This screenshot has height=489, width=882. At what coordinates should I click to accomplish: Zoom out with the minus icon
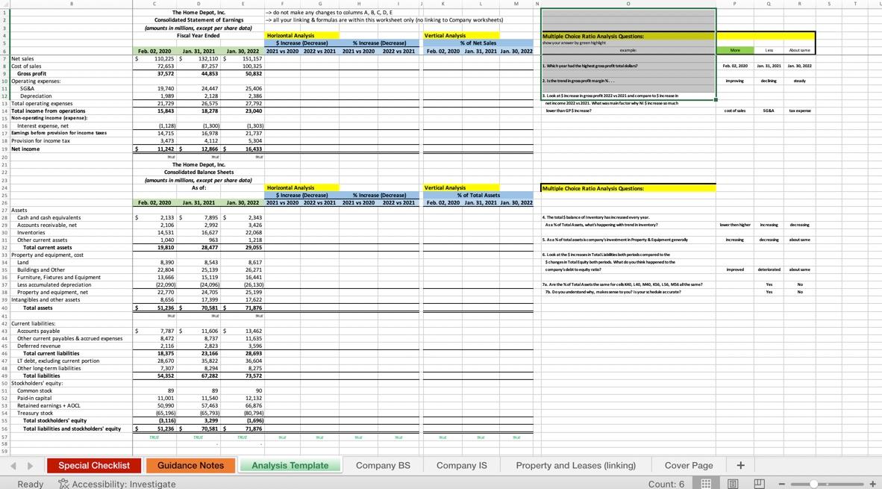[x=781, y=484]
